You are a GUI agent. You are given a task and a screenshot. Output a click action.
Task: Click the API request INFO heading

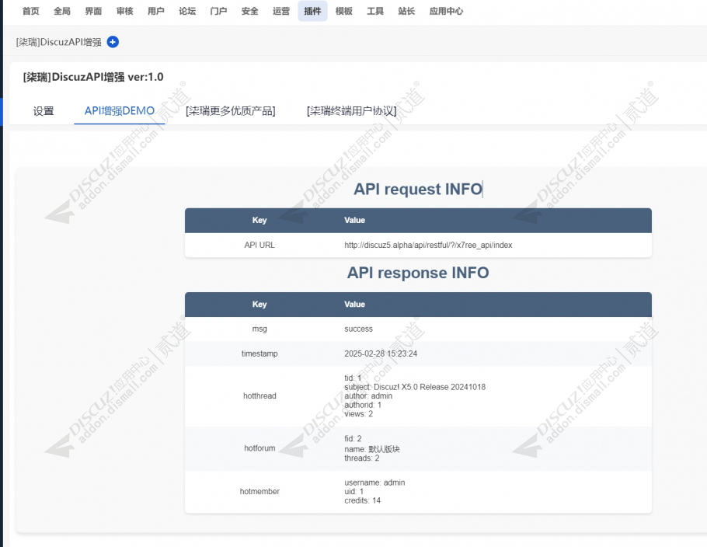418,189
